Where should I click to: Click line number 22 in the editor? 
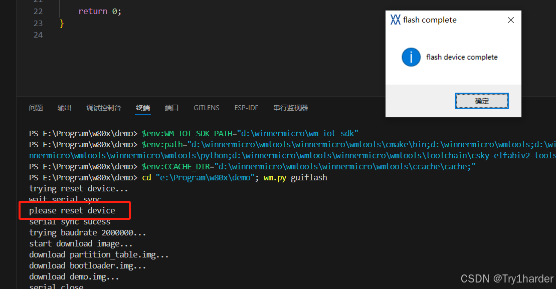tap(38, 11)
